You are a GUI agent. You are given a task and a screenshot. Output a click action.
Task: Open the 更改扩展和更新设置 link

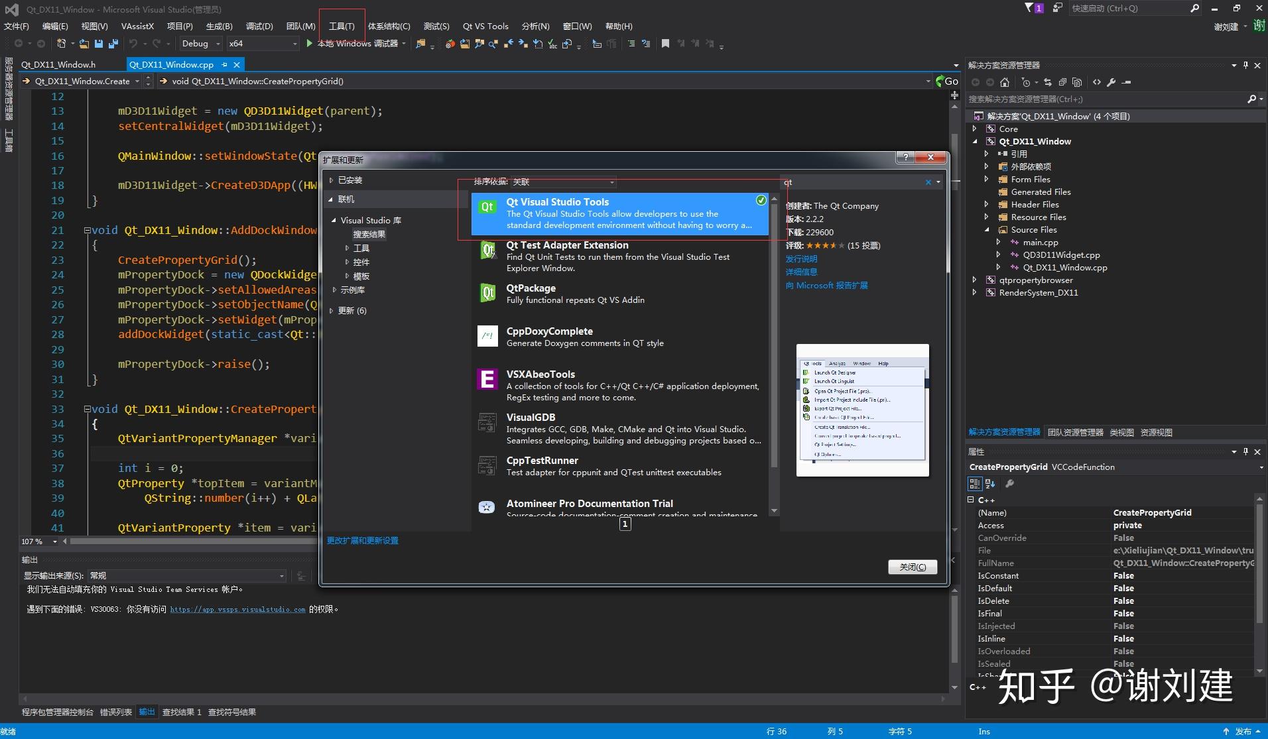(362, 540)
